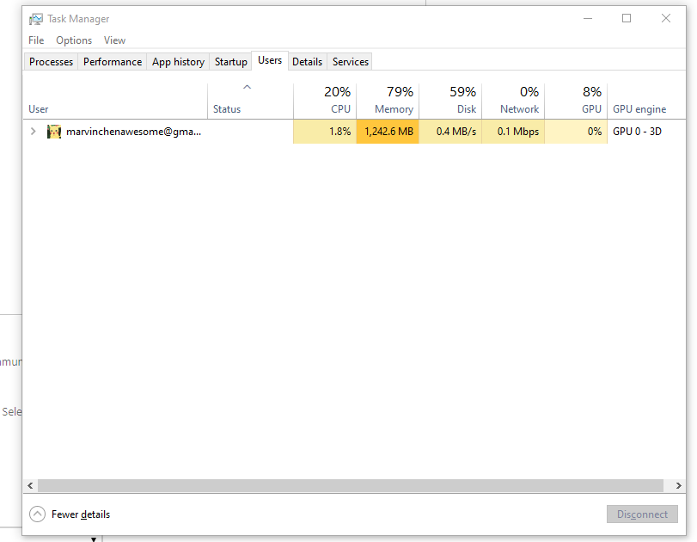Sort by the Status column header
This screenshot has height=542, width=697.
pyautogui.click(x=250, y=101)
